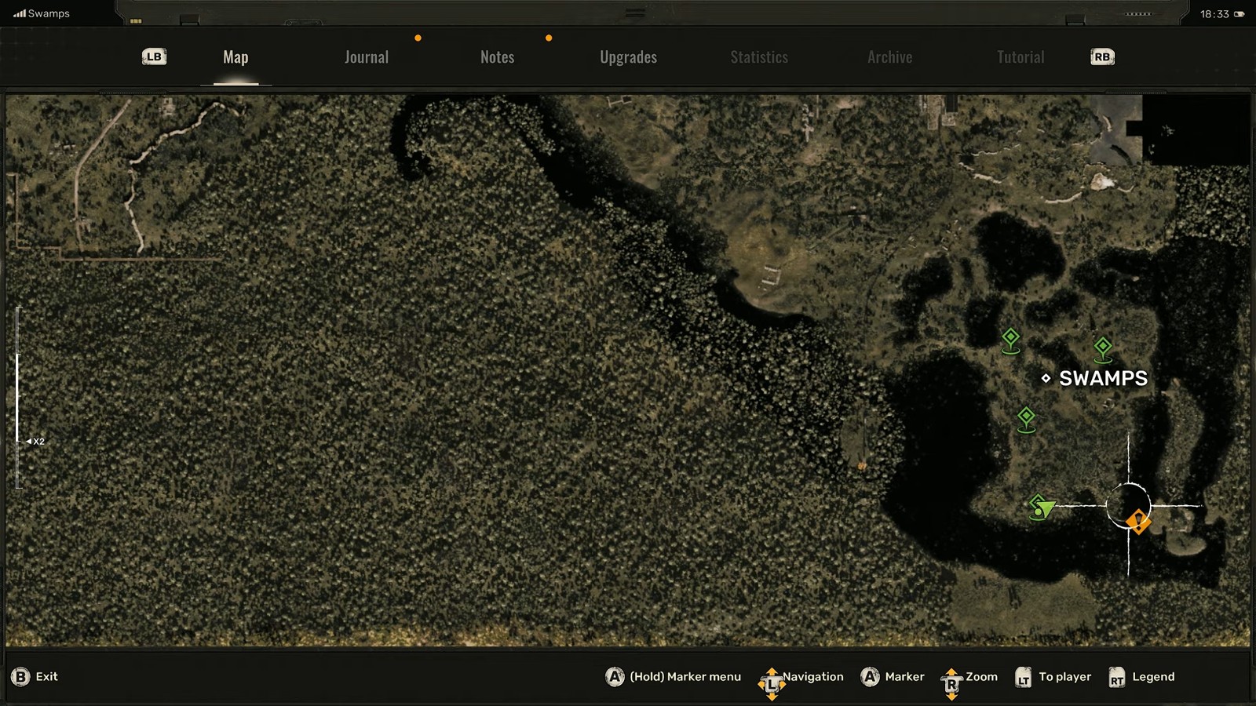The width and height of the screenshot is (1256, 706).
Task: Select the green marker below the SWAMPS diamond
Action: 1026,419
